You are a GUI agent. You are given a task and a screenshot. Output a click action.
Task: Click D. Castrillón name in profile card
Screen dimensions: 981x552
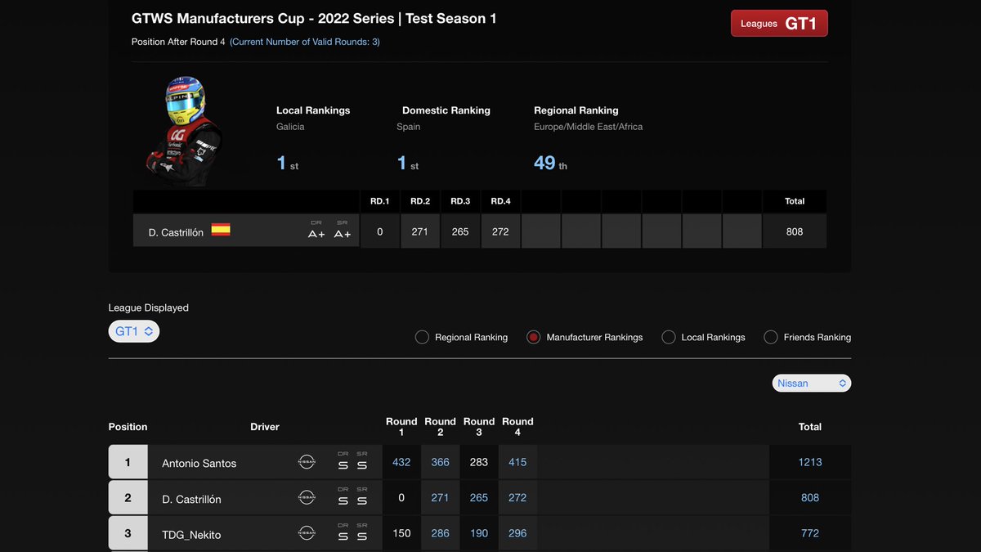176,232
